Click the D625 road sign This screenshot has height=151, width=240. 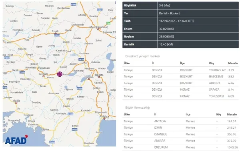click(x=81, y=60)
